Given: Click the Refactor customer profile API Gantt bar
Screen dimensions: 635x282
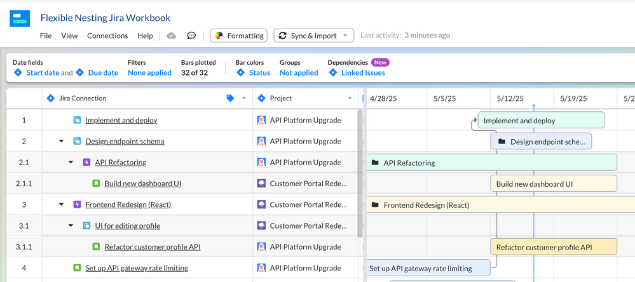Looking at the screenshot, I should pyautogui.click(x=554, y=247).
